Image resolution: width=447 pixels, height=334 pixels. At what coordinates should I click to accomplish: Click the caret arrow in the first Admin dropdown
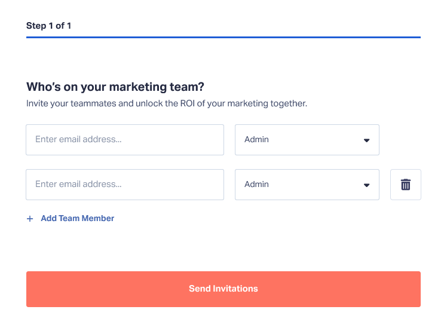(366, 140)
